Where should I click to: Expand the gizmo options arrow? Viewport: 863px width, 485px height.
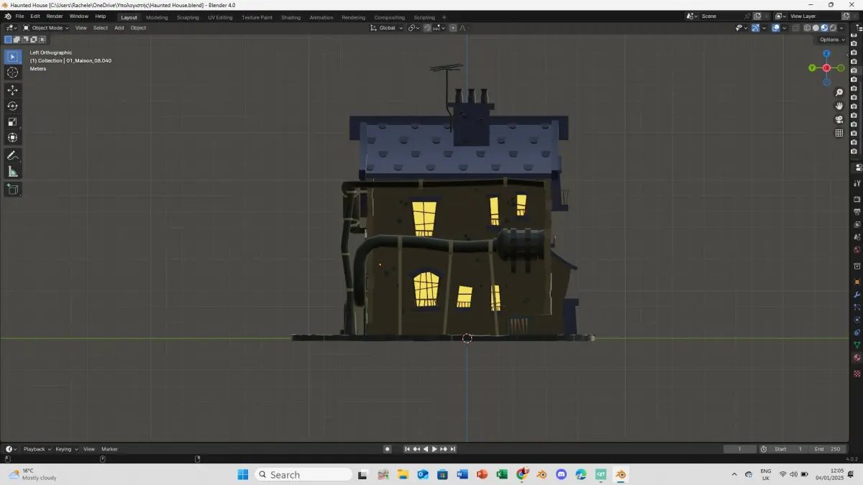coord(764,28)
